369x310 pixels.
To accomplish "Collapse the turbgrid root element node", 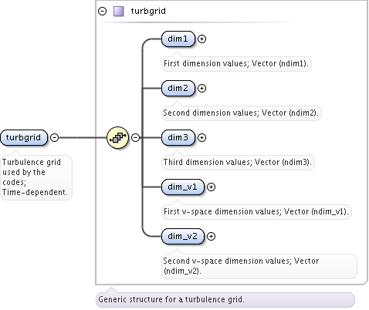I will 54,137.
